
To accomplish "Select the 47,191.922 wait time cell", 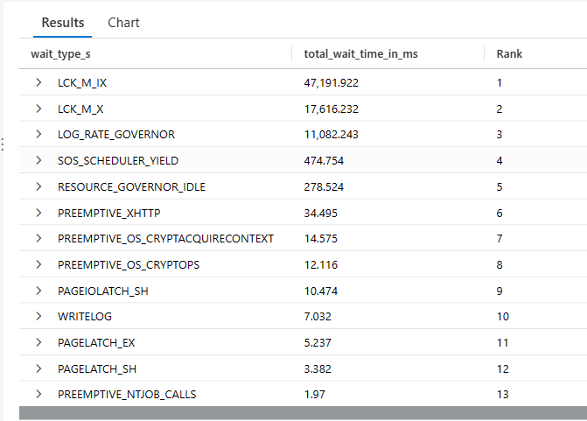I will [332, 82].
